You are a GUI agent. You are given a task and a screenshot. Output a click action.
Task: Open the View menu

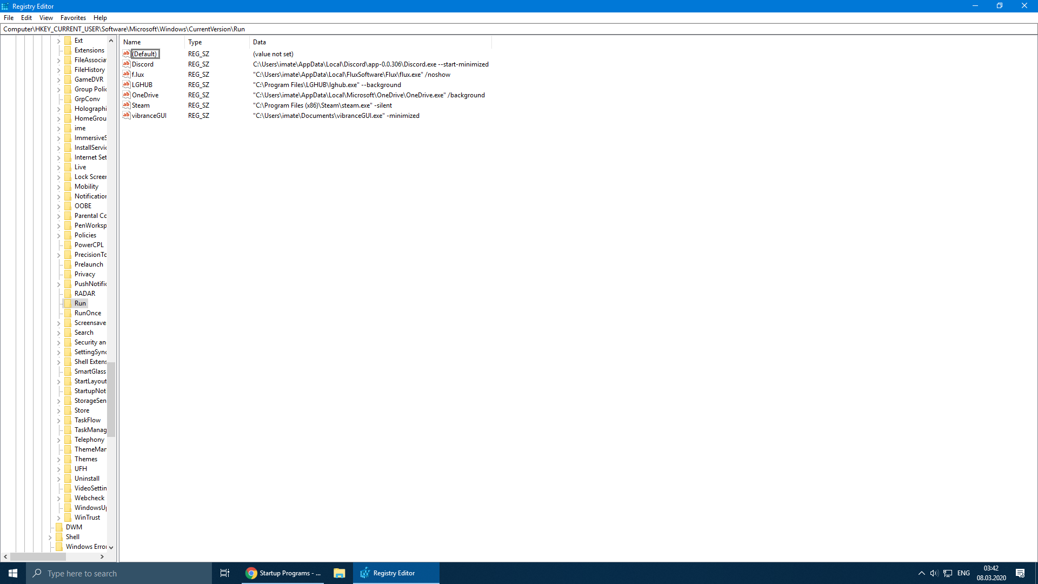coord(46,18)
